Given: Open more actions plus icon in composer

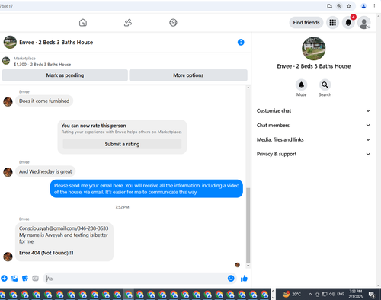Looking at the screenshot, I should coord(4,279).
